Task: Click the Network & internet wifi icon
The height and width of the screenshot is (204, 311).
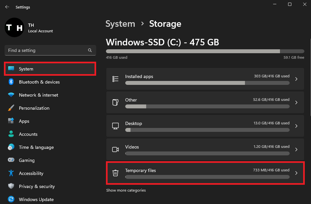Action: (x=11, y=95)
